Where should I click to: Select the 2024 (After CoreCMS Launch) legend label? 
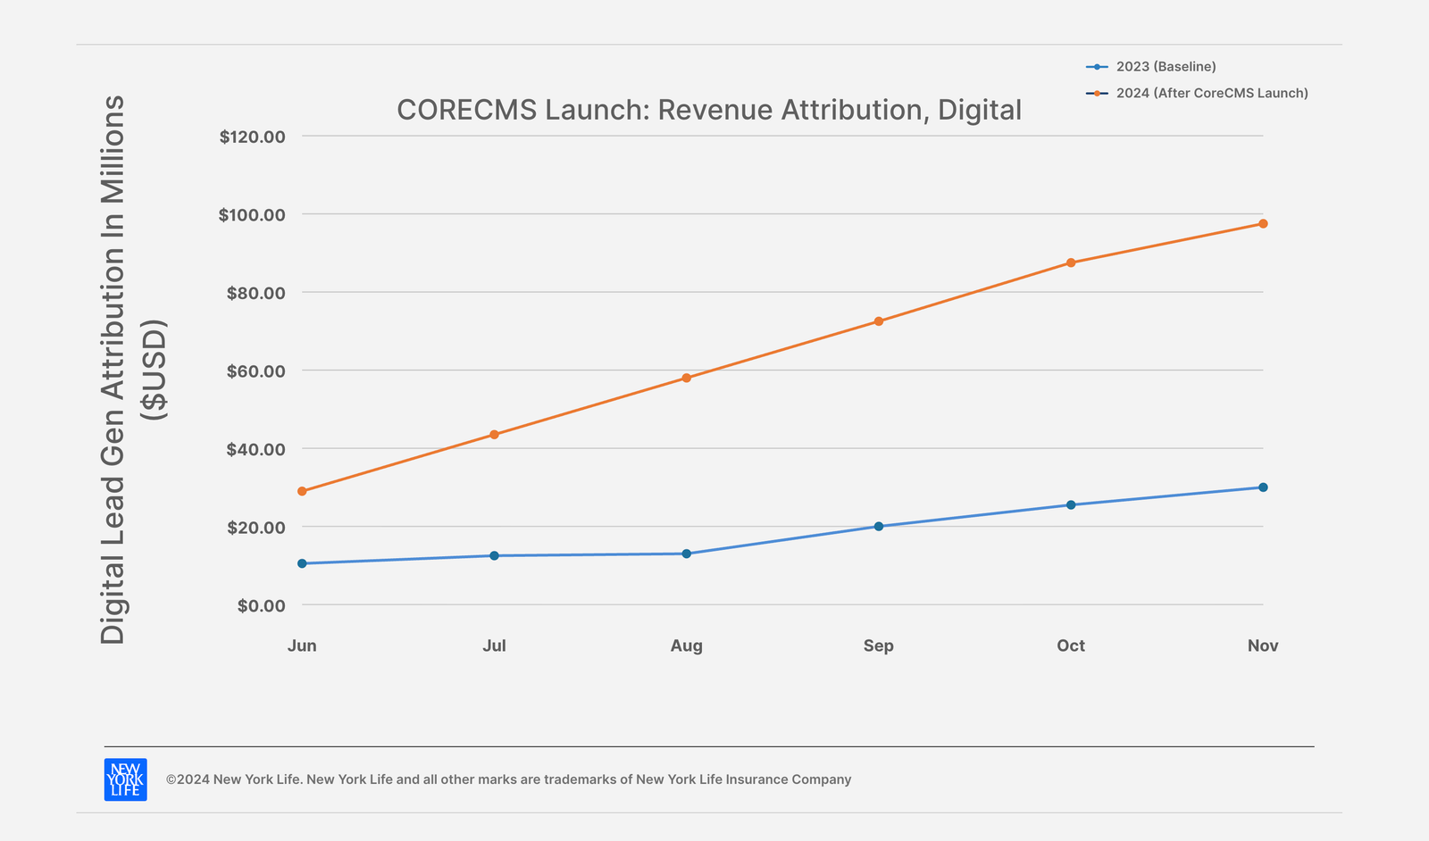[1212, 93]
